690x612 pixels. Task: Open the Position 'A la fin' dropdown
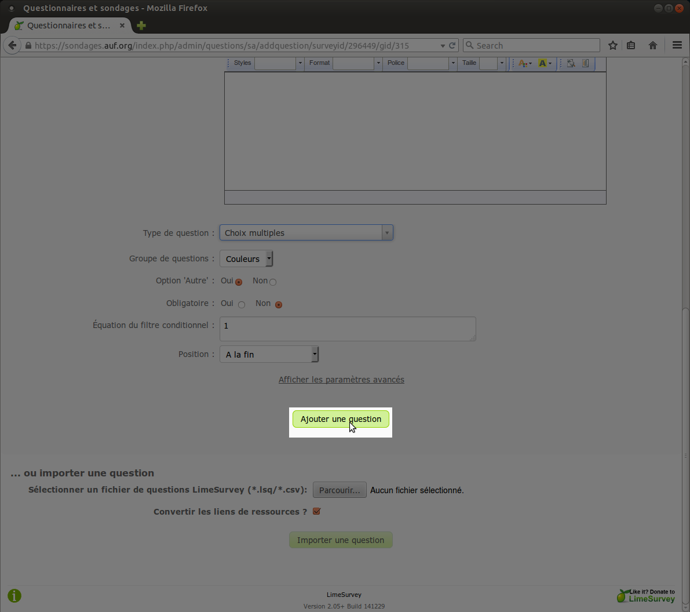click(269, 355)
